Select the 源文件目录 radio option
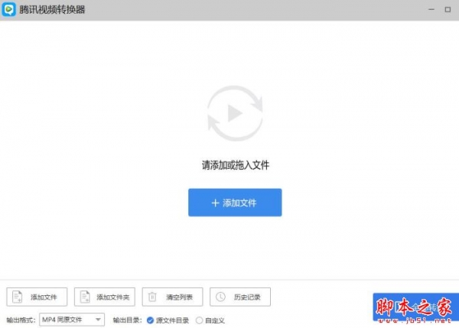Image resolution: width=459 pixels, height=328 pixels. (x=150, y=320)
